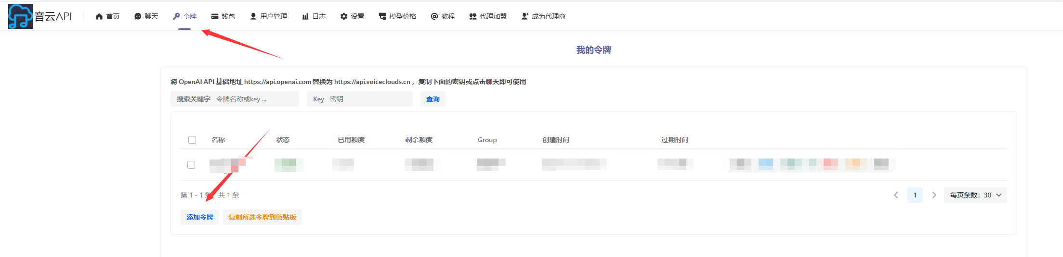This screenshot has height=257, width=1063.
Task: Open the 日志 menu item
Action: [x=314, y=16]
